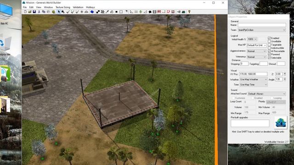The image size is (294, 165).
Task: Click the Targeting distance field
Action: pyautogui.click(x=263, y=64)
